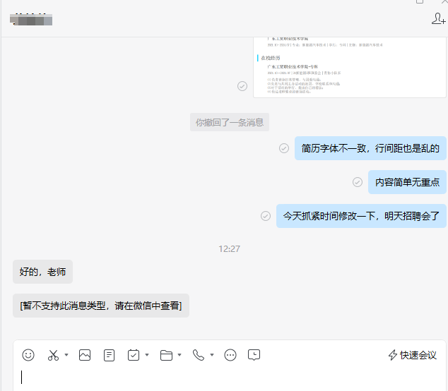This screenshot has height=391, width=448.
Task: Click read status check beside 内容简单无重点
Action: click(x=358, y=182)
